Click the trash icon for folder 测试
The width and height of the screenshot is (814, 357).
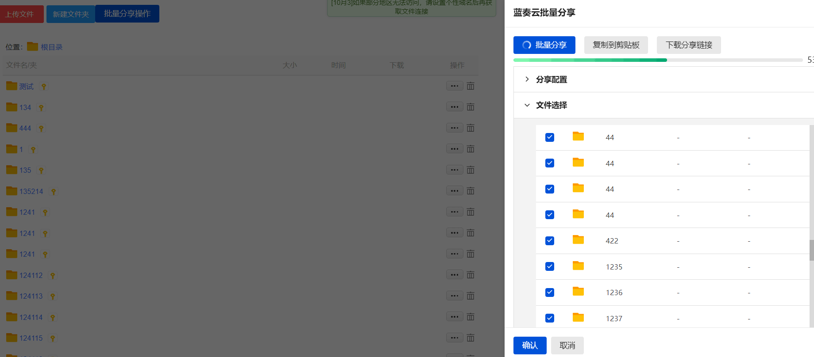[x=471, y=86]
